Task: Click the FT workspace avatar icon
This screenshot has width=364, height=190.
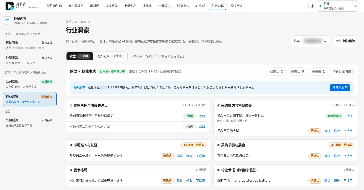Action: [x=7, y=20]
